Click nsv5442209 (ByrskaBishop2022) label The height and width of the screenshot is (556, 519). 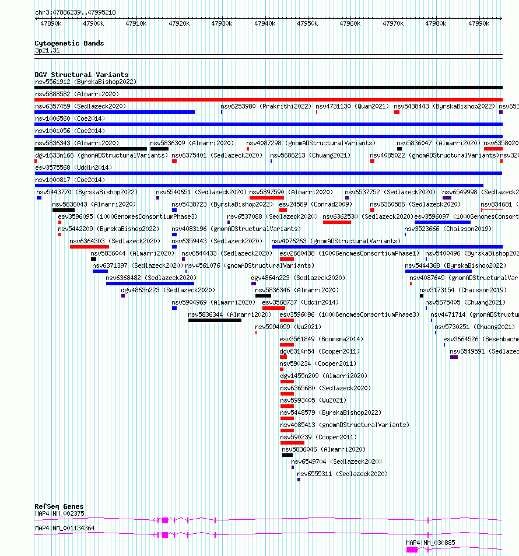pos(108,229)
